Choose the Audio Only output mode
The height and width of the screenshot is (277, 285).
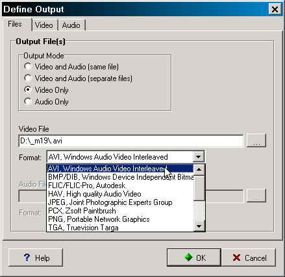pos(47,102)
